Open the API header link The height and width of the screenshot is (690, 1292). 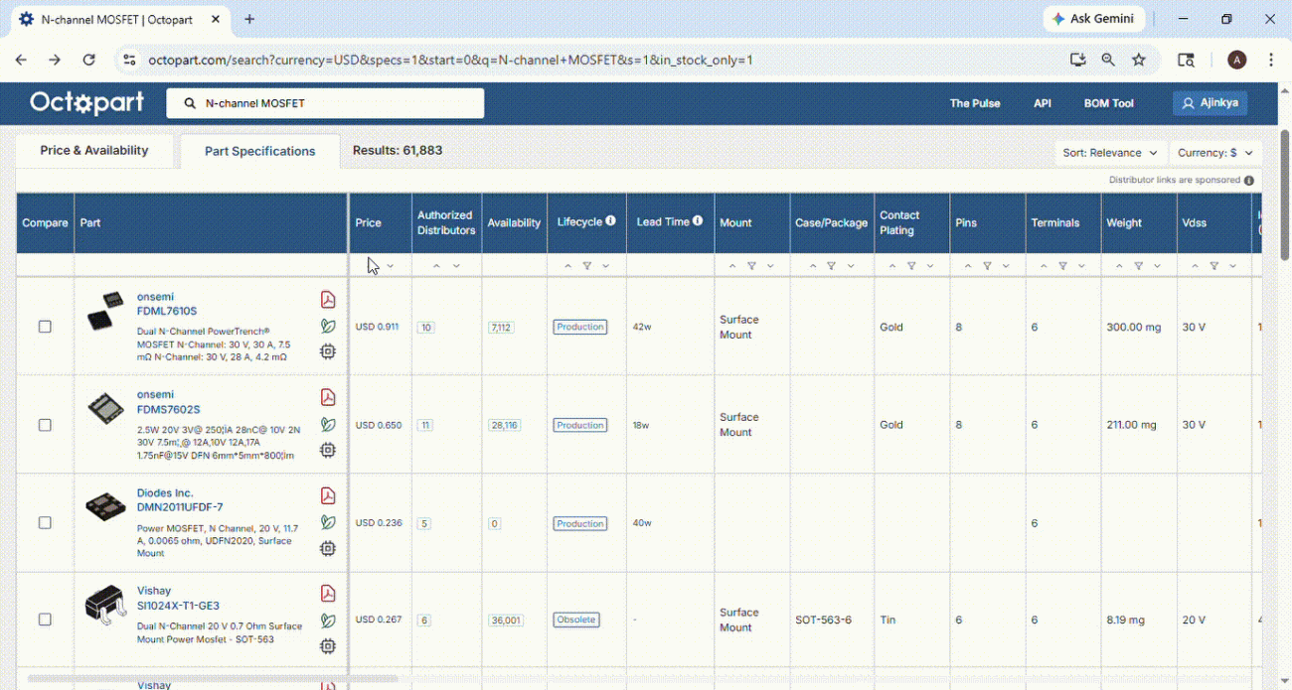[1043, 103]
